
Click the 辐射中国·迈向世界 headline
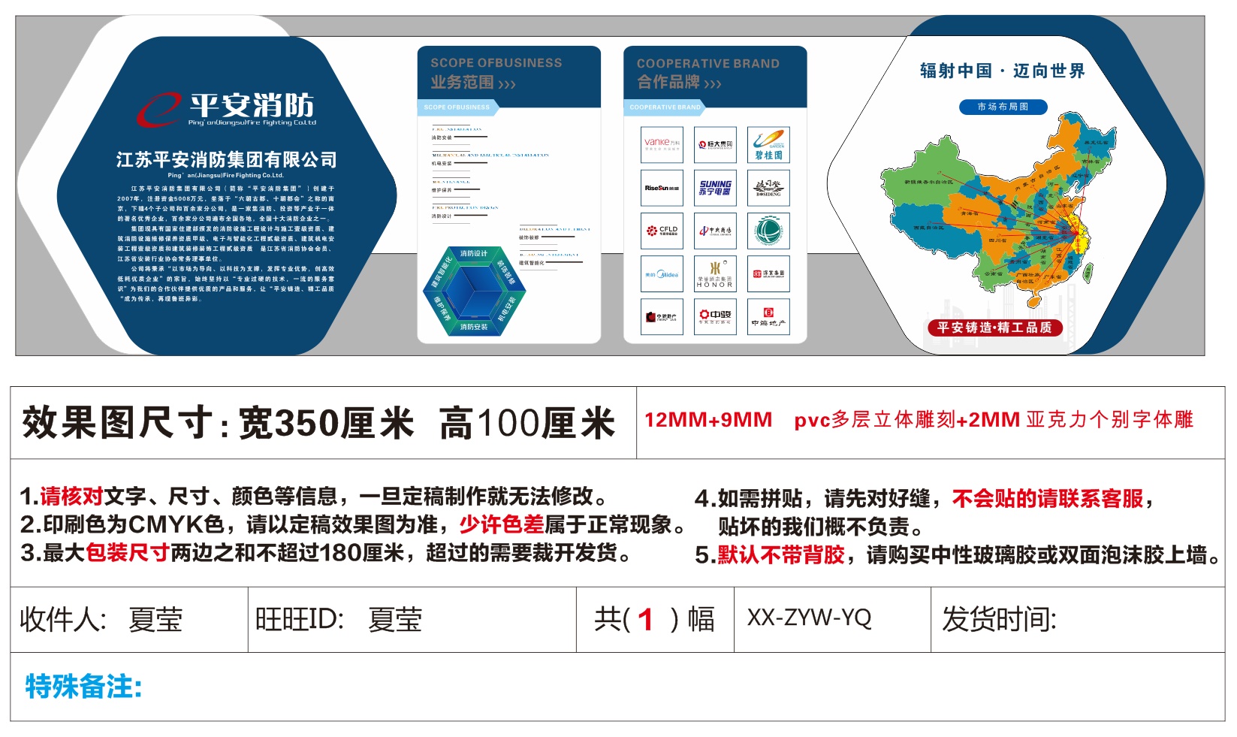(x=1003, y=71)
